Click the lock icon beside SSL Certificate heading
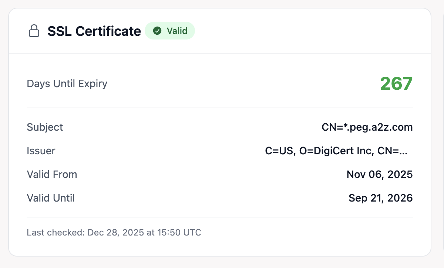 point(34,31)
